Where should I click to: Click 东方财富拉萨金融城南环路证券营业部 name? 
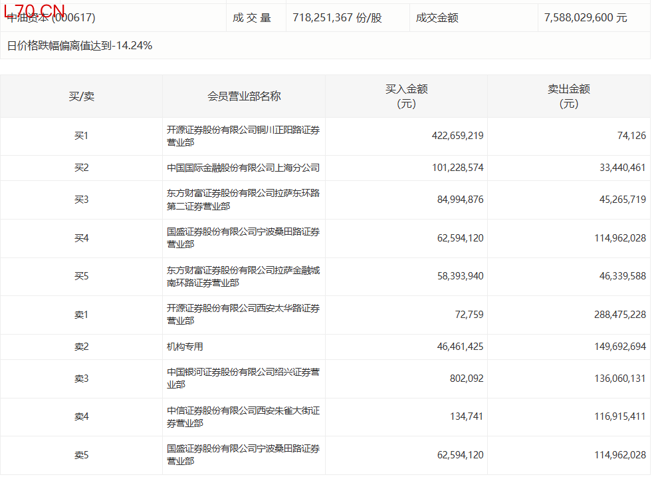click(x=243, y=276)
